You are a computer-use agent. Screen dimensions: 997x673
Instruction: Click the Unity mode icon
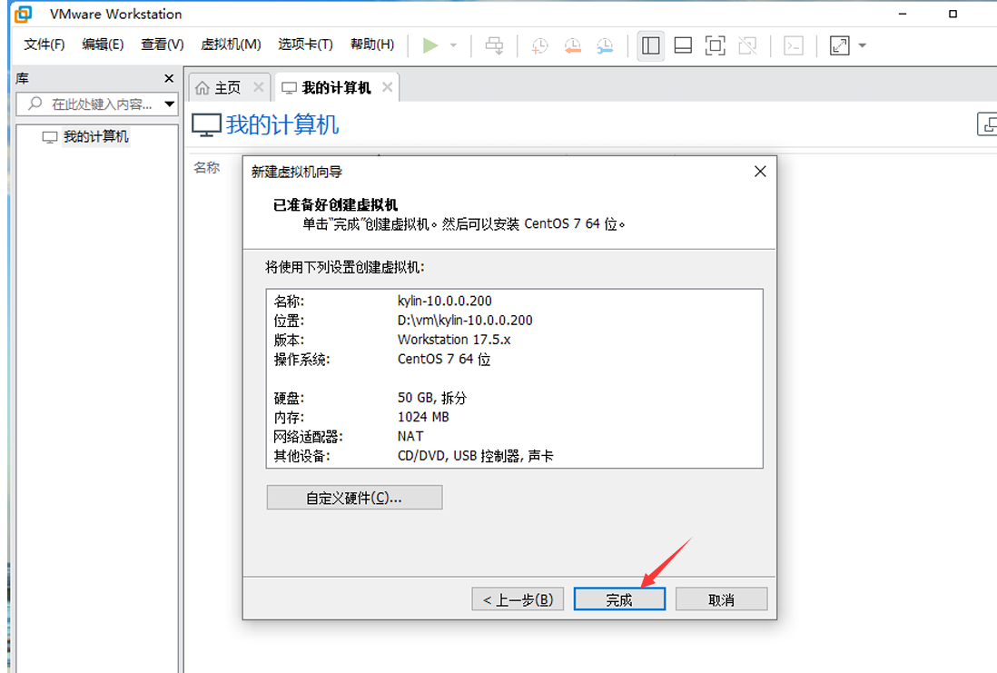point(748,45)
